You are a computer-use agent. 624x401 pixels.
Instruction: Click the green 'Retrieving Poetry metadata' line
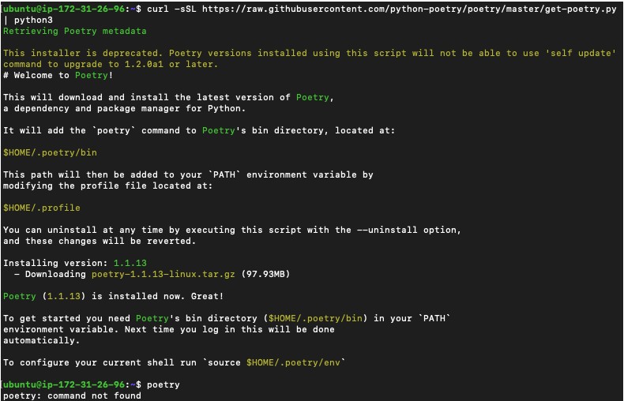pyautogui.click(x=74, y=32)
